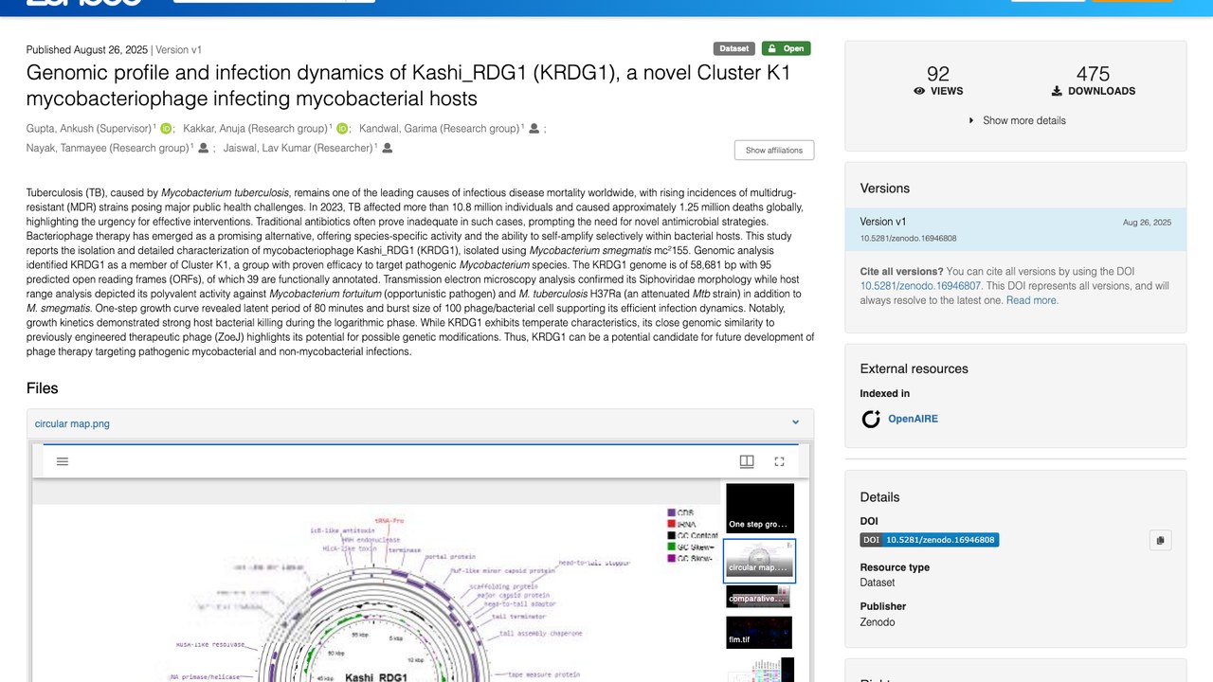Click the Open access lock badge
This screenshot has height=682, width=1213.
point(786,48)
